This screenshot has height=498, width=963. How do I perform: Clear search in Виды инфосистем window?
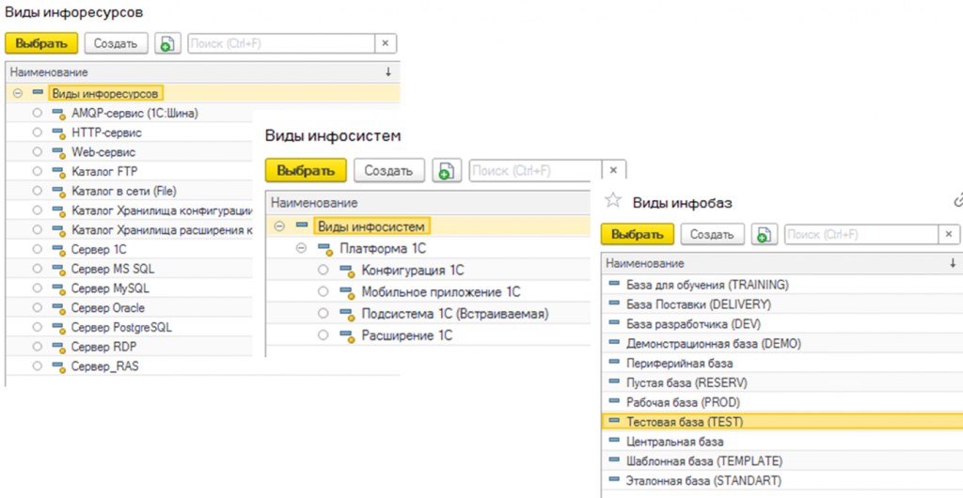pos(613,170)
